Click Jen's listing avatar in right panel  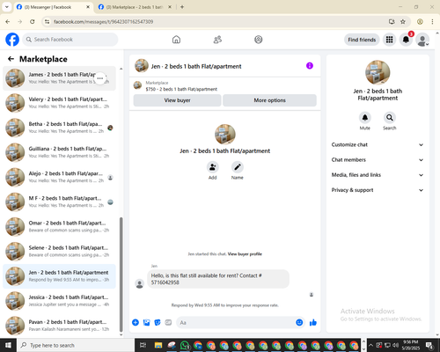point(378,72)
